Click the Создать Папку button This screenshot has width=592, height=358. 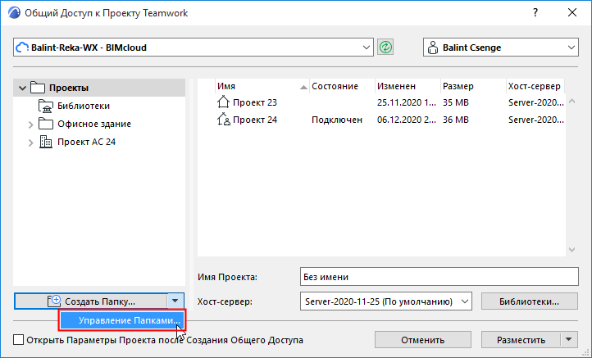91,301
